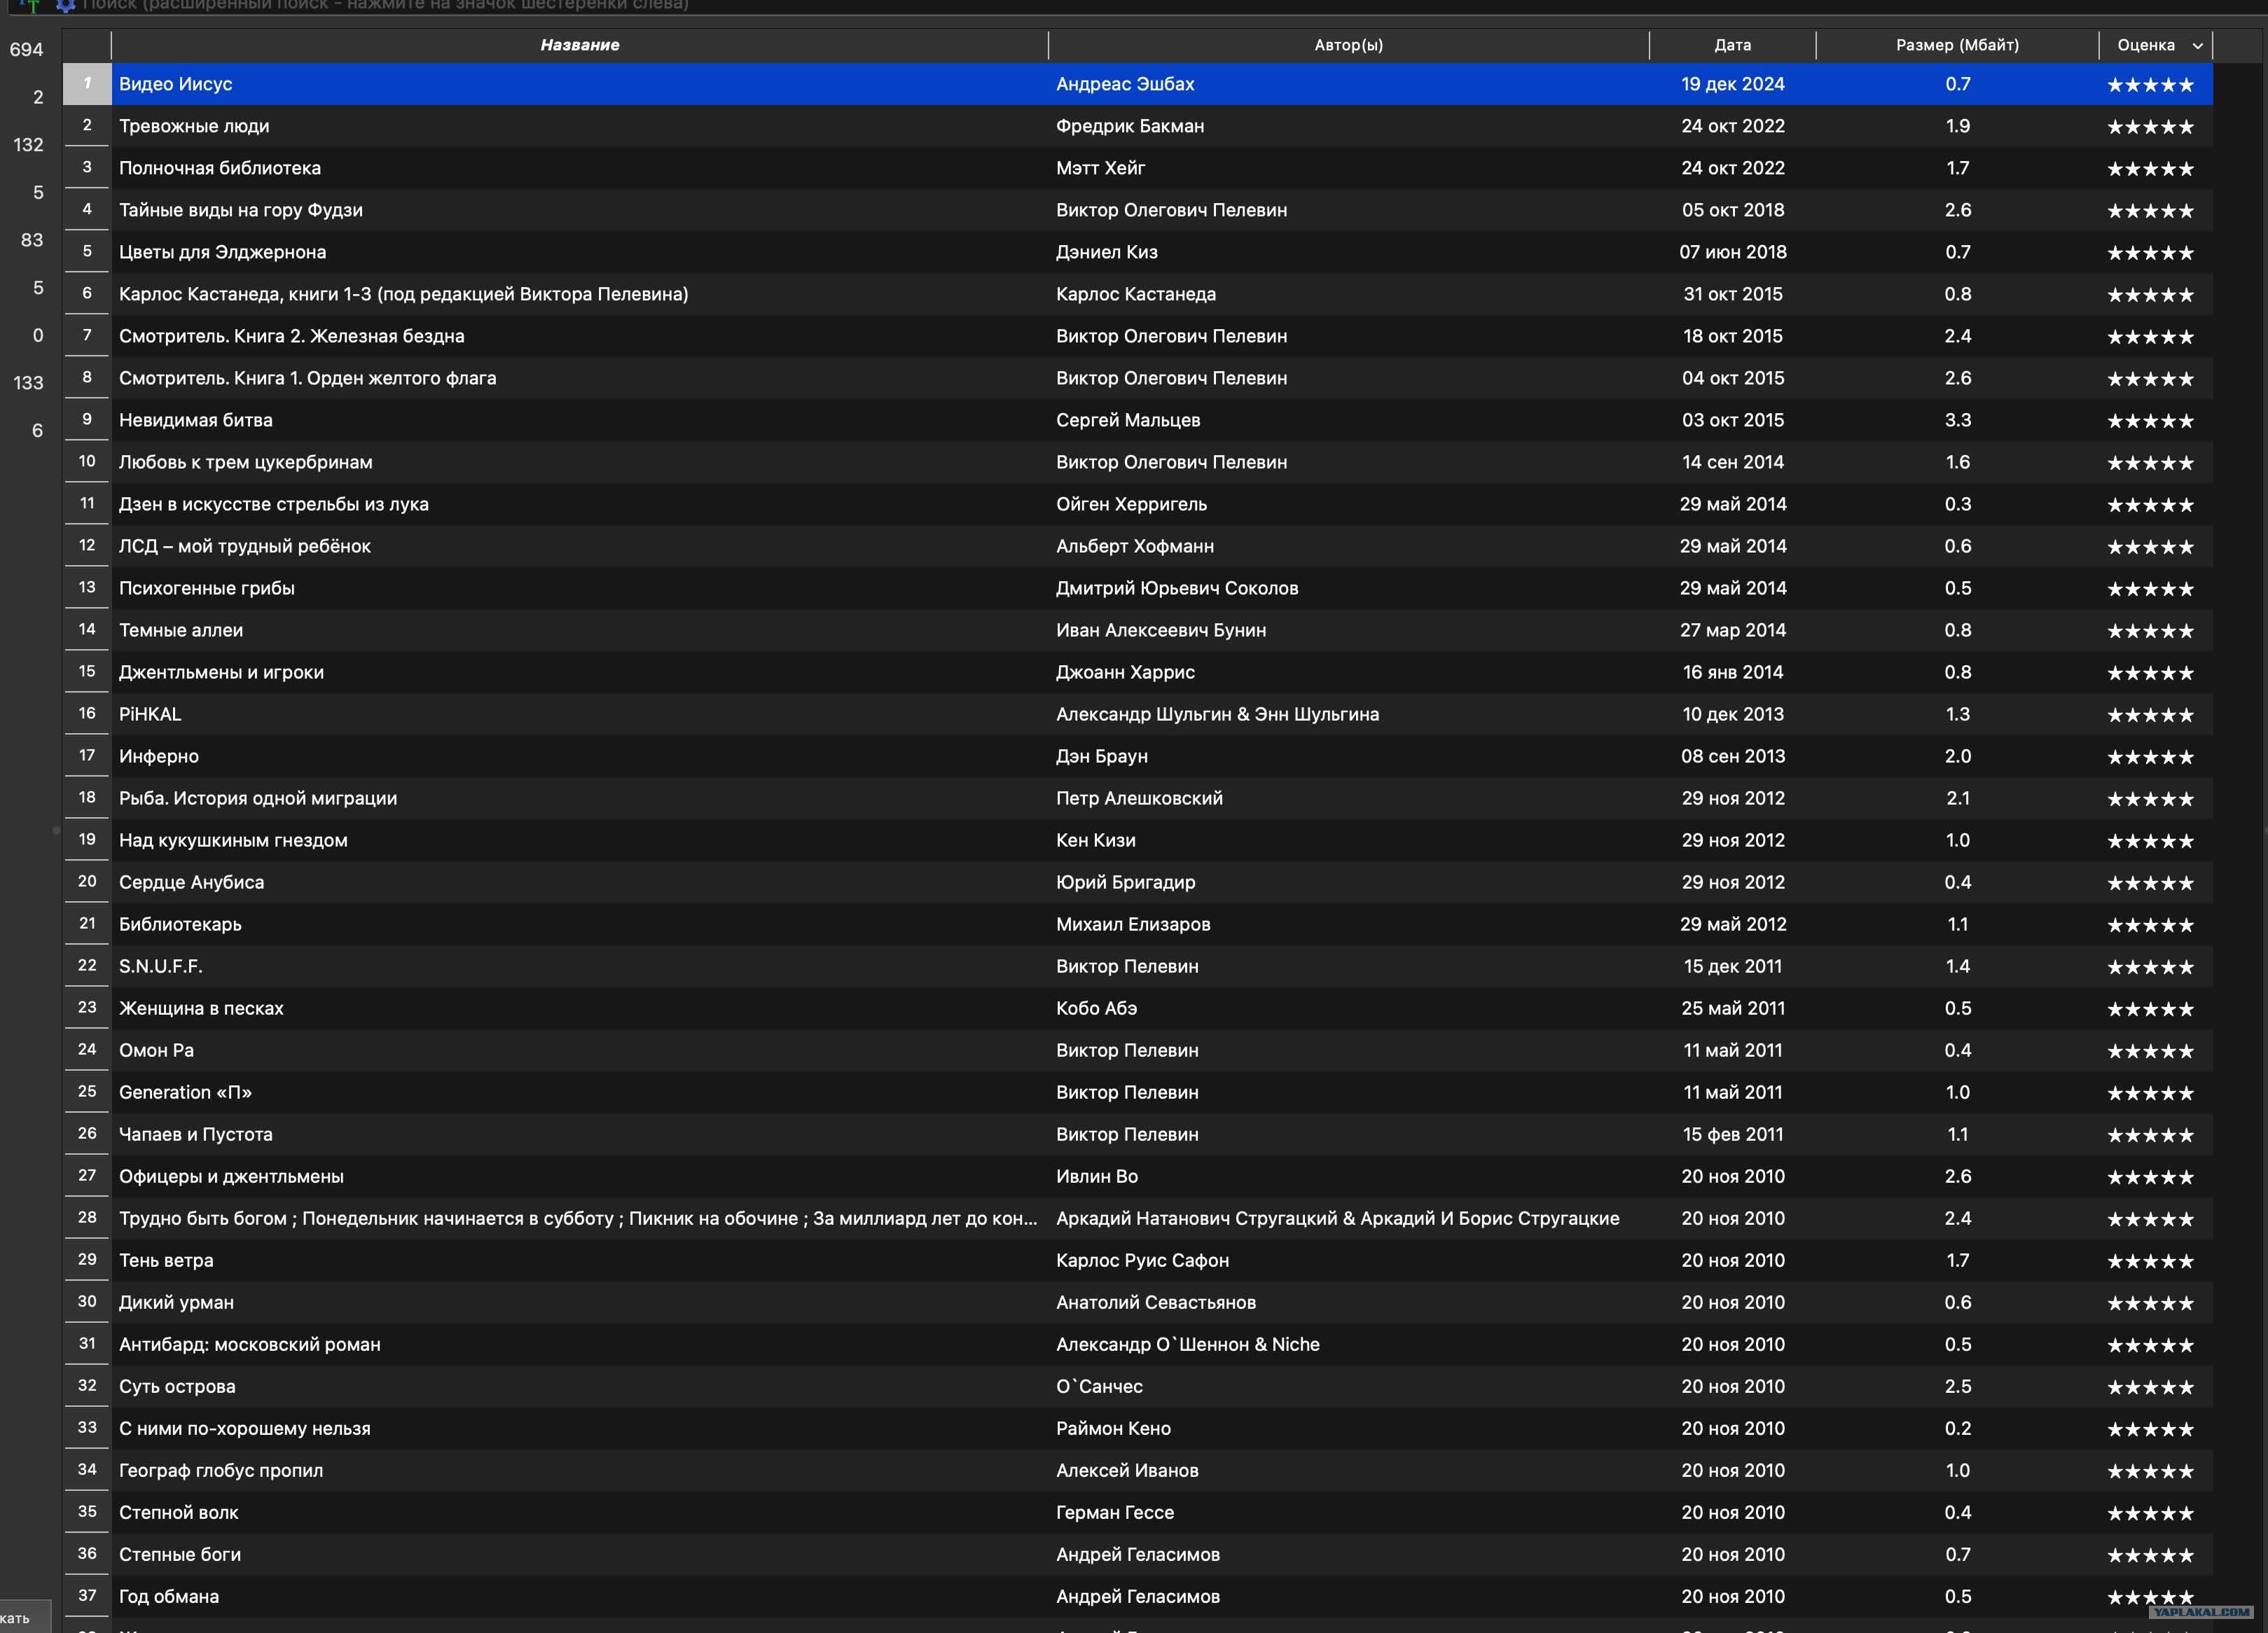The height and width of the screenshot is (1633, 2268).
Task: Select Любовь к трем цукербринам
Action: click(x=245, y=462)
